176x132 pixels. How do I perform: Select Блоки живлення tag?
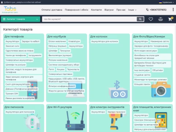57,41
